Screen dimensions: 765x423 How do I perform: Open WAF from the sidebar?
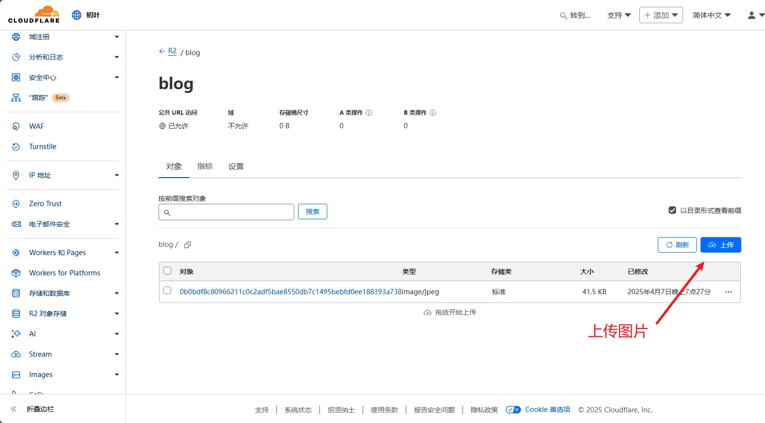(x=36, y=126)
